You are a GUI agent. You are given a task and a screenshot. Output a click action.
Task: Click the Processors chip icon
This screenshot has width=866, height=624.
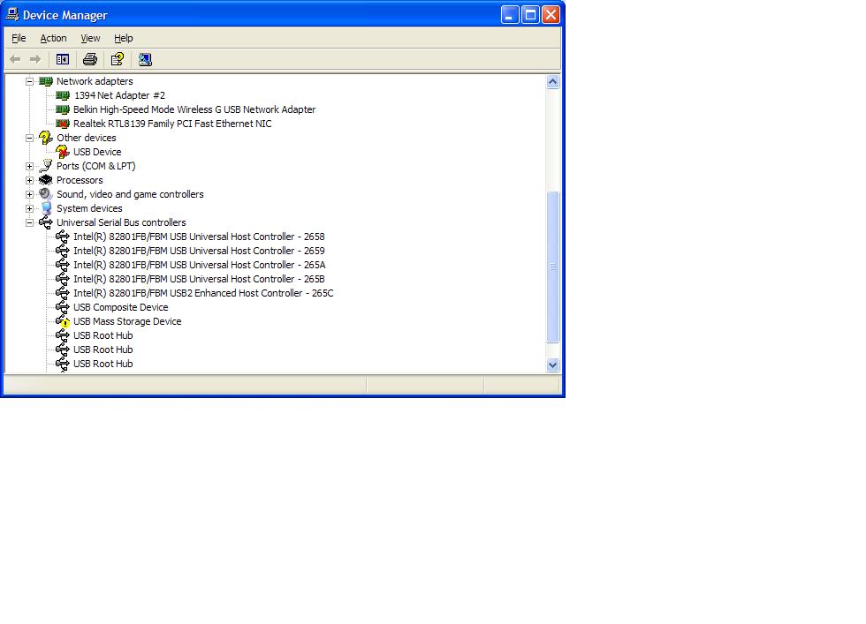pos(46,180)
